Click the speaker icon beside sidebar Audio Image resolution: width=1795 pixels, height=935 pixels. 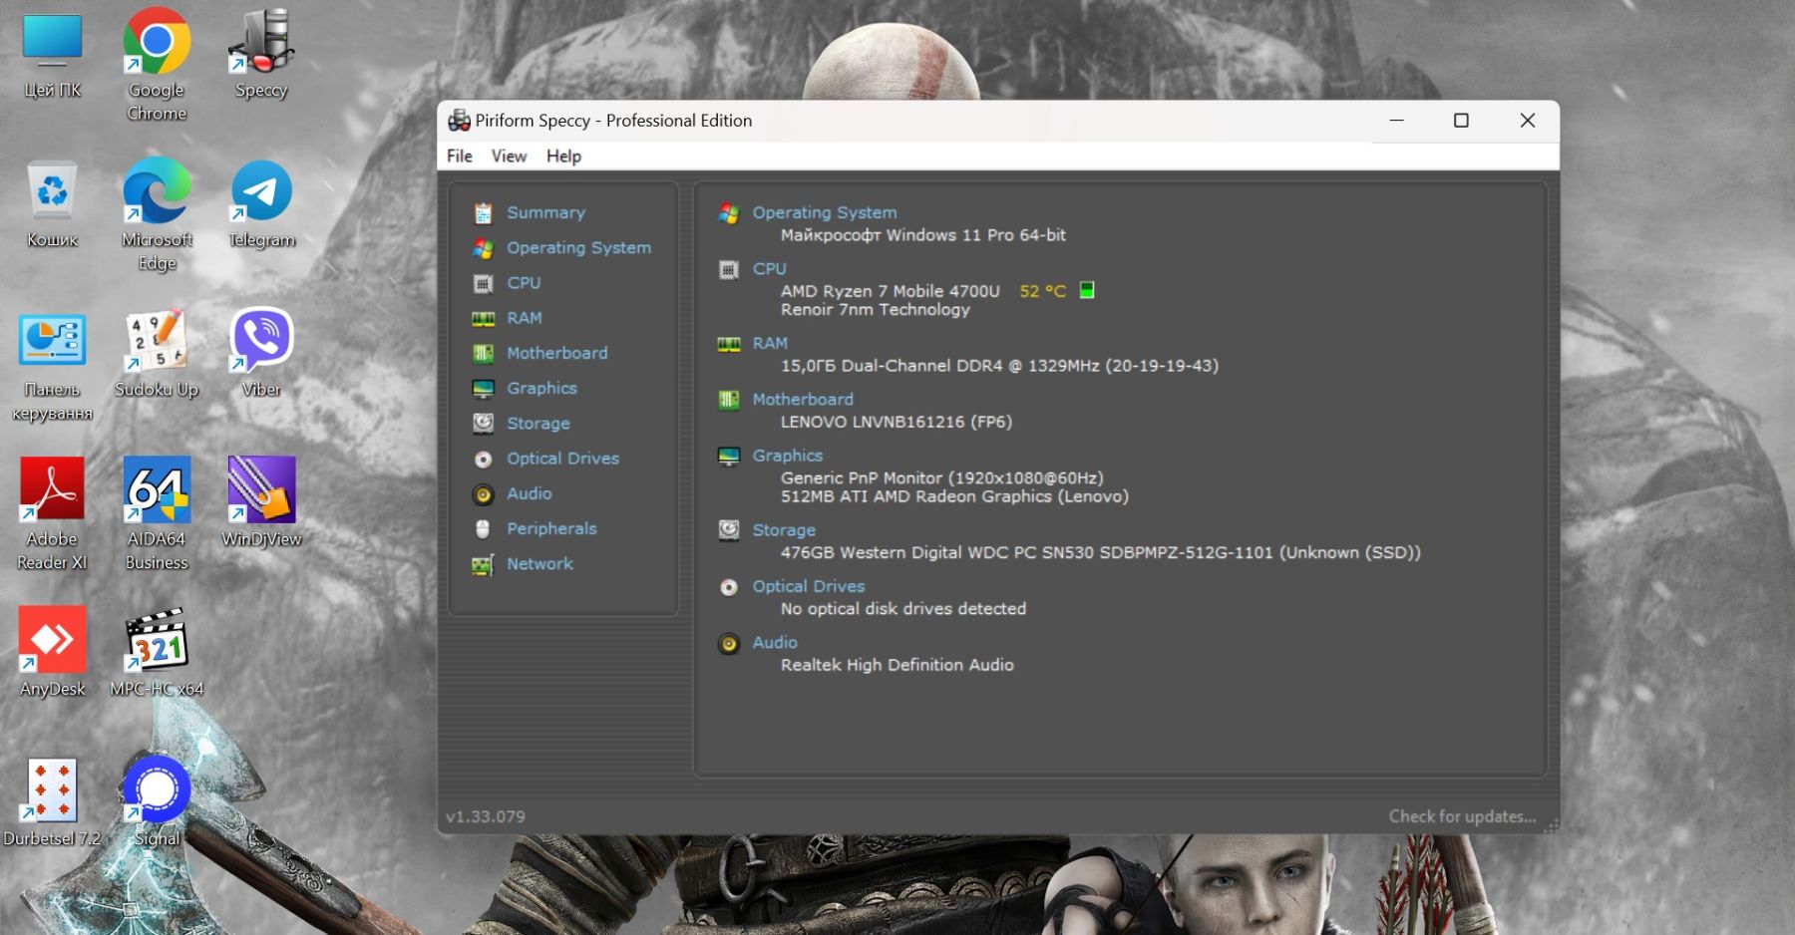484,494
